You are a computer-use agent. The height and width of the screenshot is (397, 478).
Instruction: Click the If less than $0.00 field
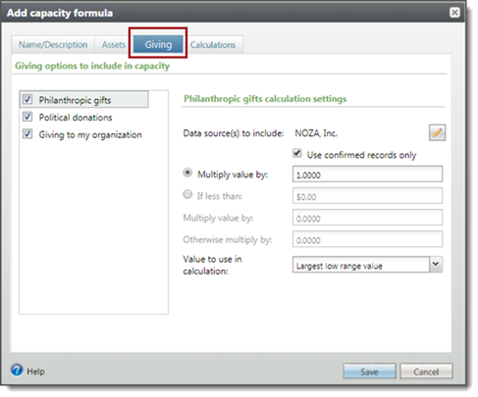[x=367, y=196]
